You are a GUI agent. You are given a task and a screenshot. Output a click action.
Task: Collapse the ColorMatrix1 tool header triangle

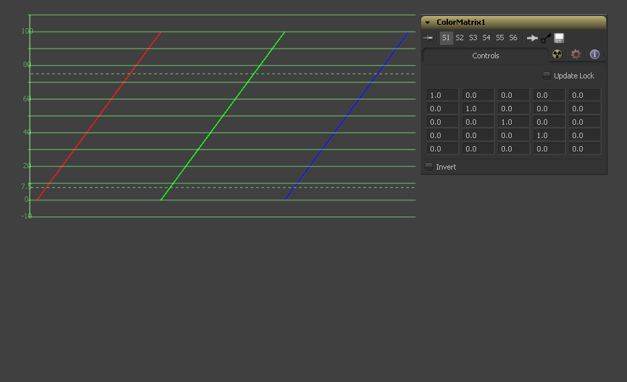(427, 22)
